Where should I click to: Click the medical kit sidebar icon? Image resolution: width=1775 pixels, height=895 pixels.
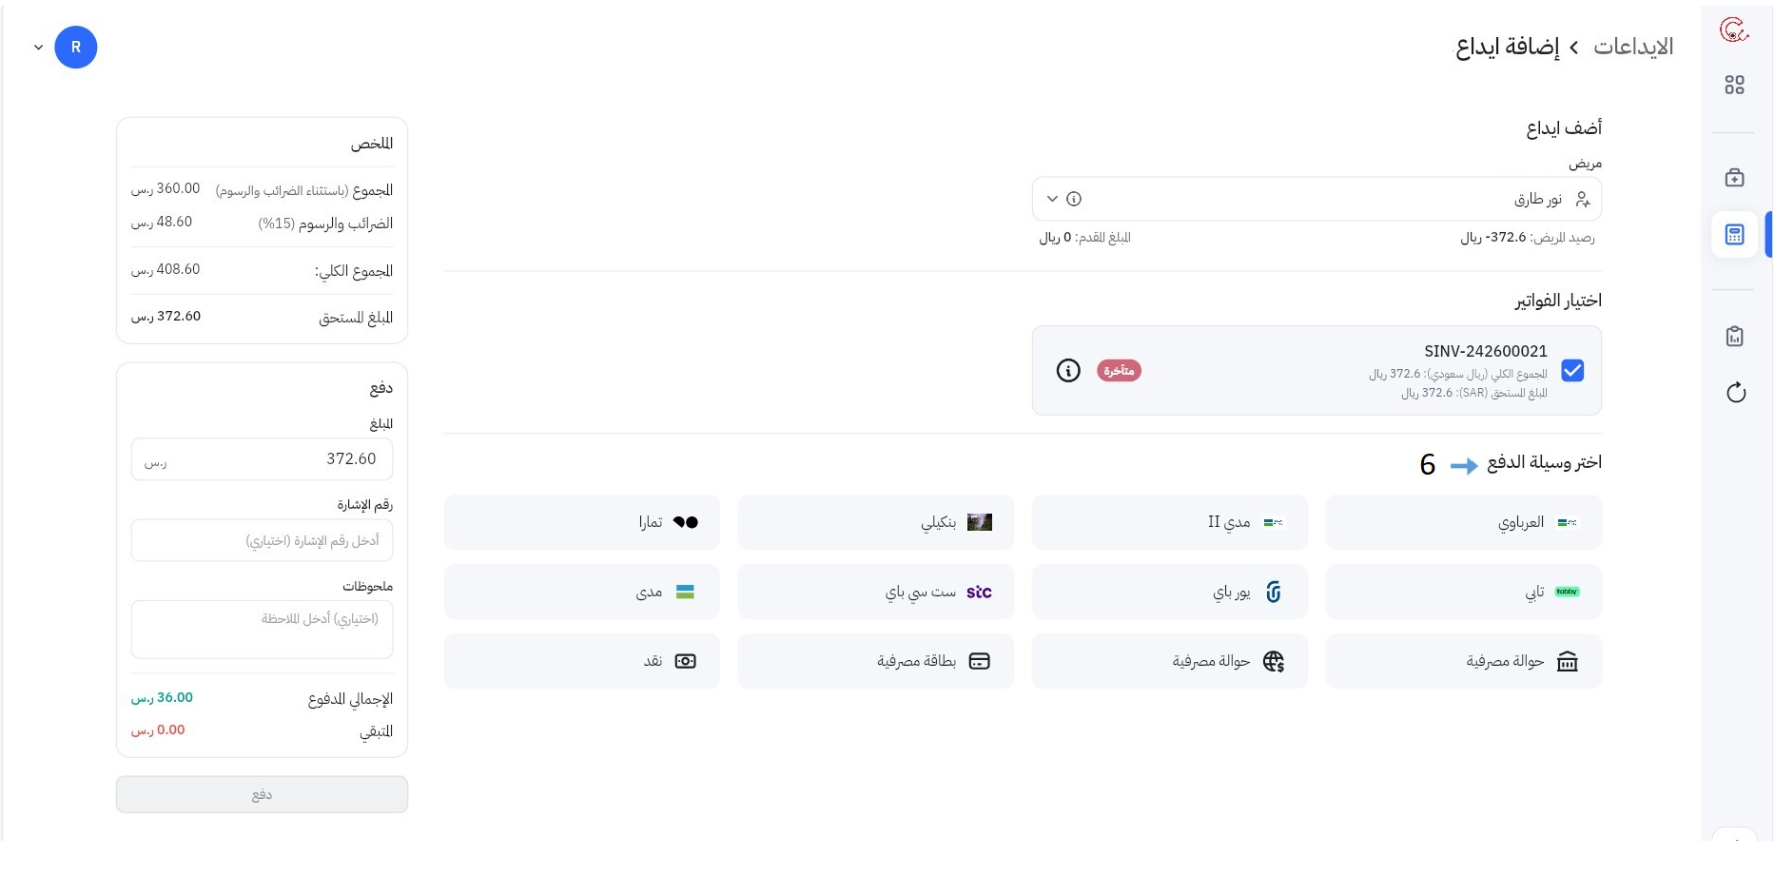tap(1734, 178)
